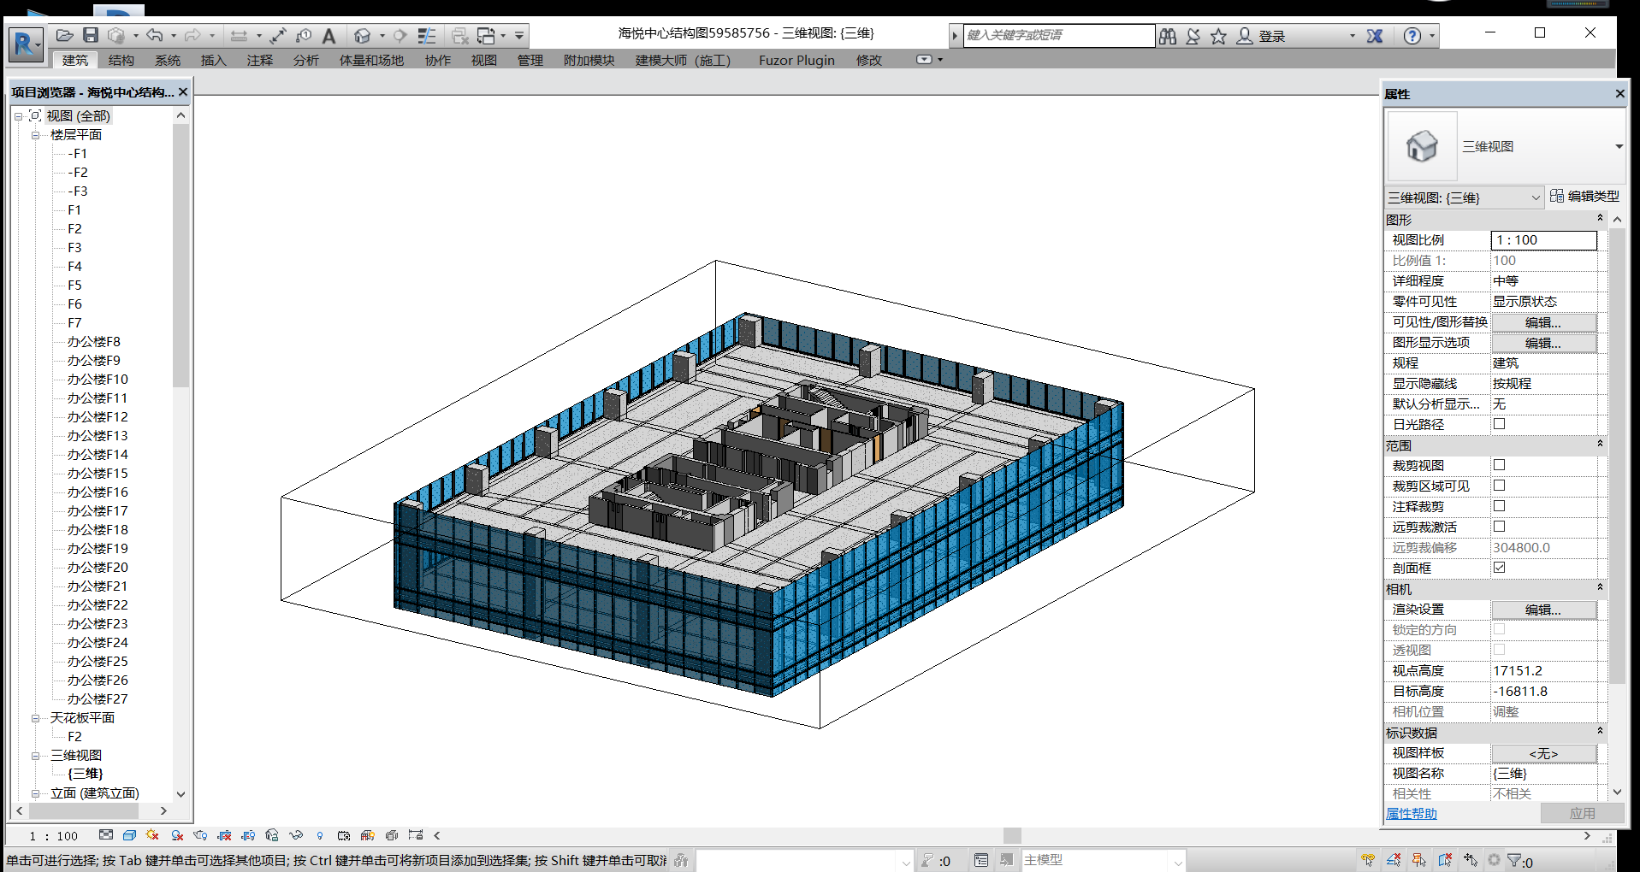Change Visual Style in view control bar
The image size is (1640, 872).
pyautogui.click(x=129, y=835)
